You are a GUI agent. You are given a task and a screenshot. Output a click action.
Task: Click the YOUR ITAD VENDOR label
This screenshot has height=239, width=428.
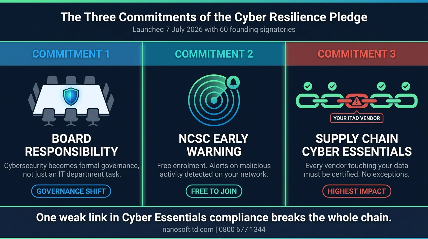(357, 118)
